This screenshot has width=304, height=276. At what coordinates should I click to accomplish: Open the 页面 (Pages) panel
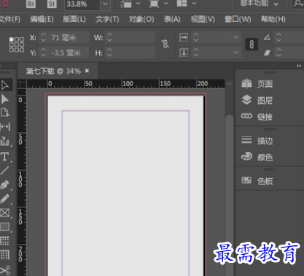[257, 84]
